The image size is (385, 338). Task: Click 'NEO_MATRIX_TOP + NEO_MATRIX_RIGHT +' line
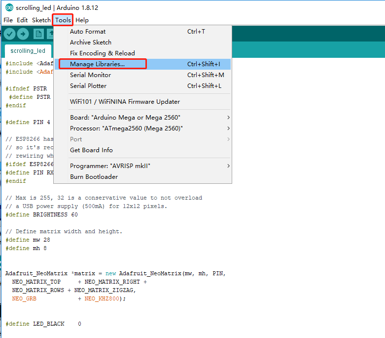(x=79, y=282)
